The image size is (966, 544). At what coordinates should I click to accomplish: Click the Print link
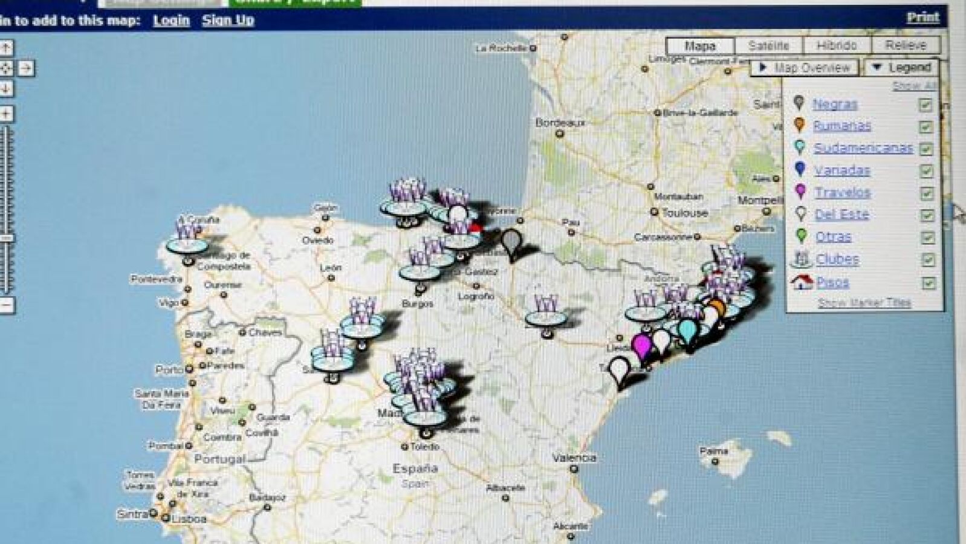pos(922,18)
